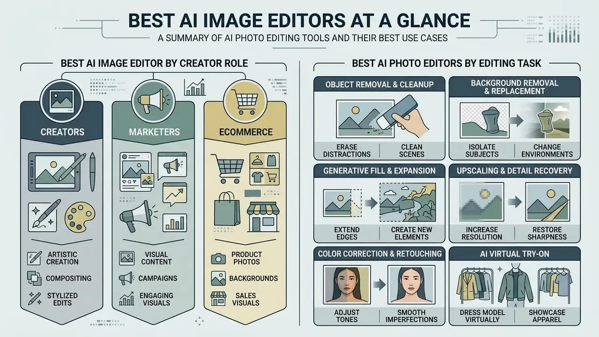Image resolution: width=599 pixels, height=337 pixels.
Task: Open the Creators column header
Action: click(x=62, y=132)
